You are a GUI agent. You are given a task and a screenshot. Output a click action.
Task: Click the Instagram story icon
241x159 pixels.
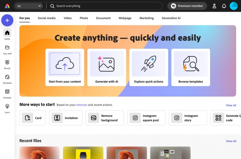177,118
